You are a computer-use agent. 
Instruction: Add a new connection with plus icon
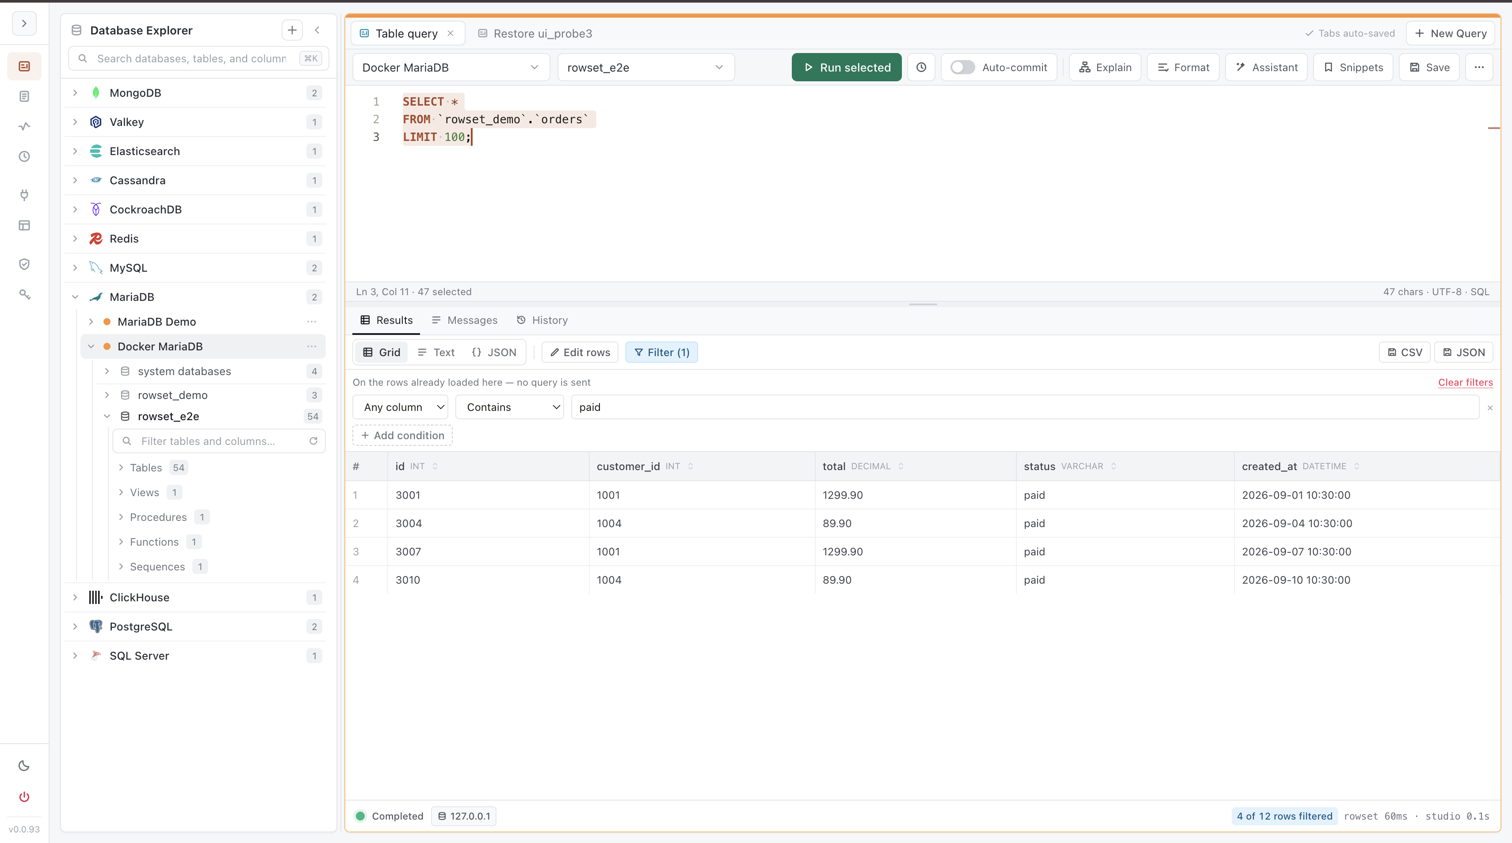pyautogui.click(x=292, y=30)
